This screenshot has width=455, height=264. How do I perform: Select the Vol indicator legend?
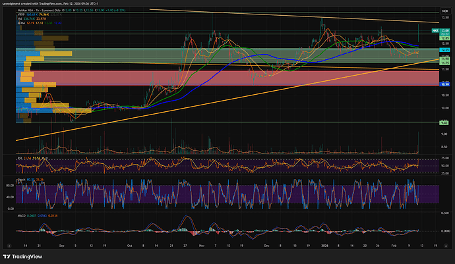[x=19, y=18]
